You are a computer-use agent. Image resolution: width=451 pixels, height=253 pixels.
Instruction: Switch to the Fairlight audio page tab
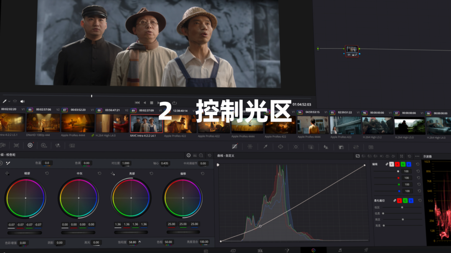coord(340,250)
